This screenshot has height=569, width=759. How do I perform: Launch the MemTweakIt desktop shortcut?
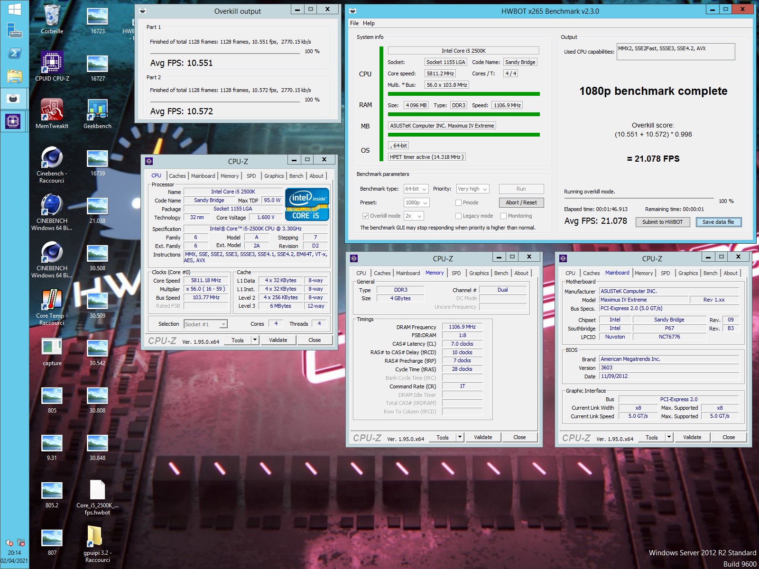(52, 114)
